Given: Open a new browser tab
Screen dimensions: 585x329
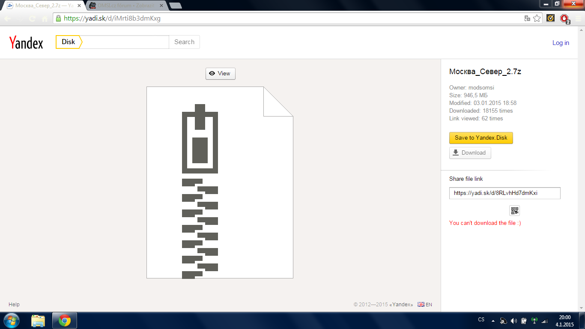Looking at the screenshot, I should click(175, 6).
